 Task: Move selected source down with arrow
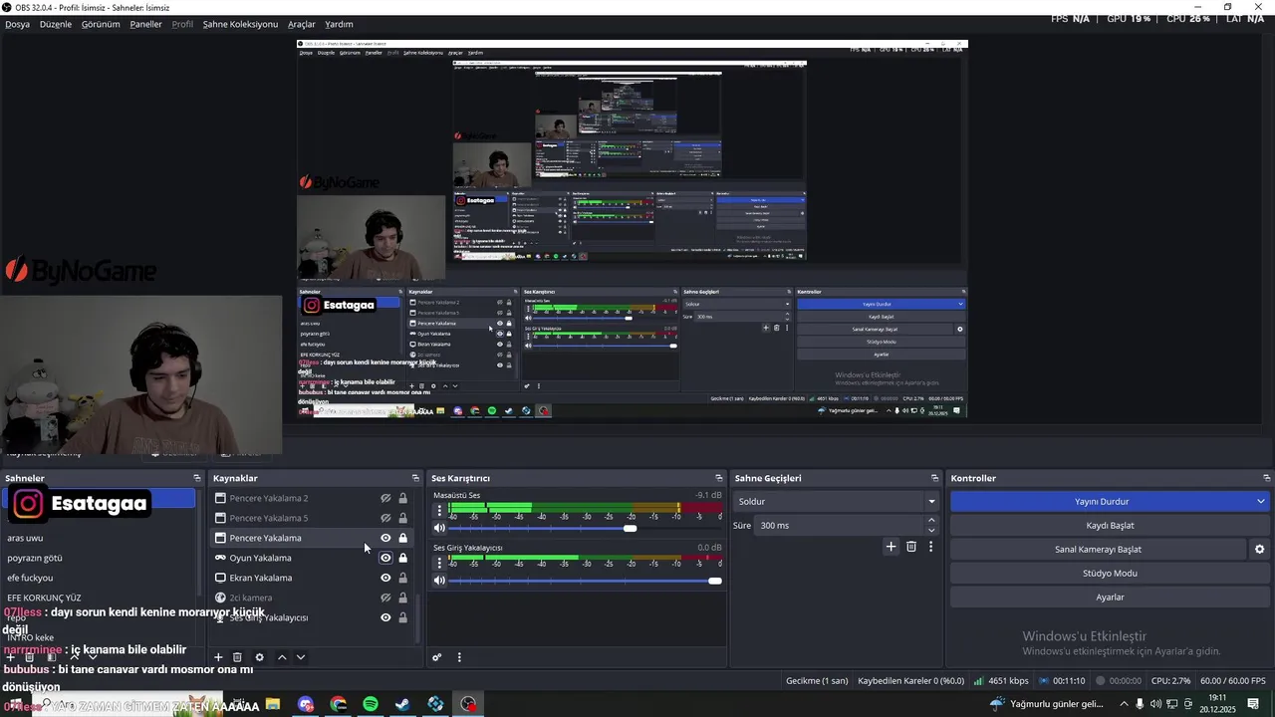[x=301, y=657]
